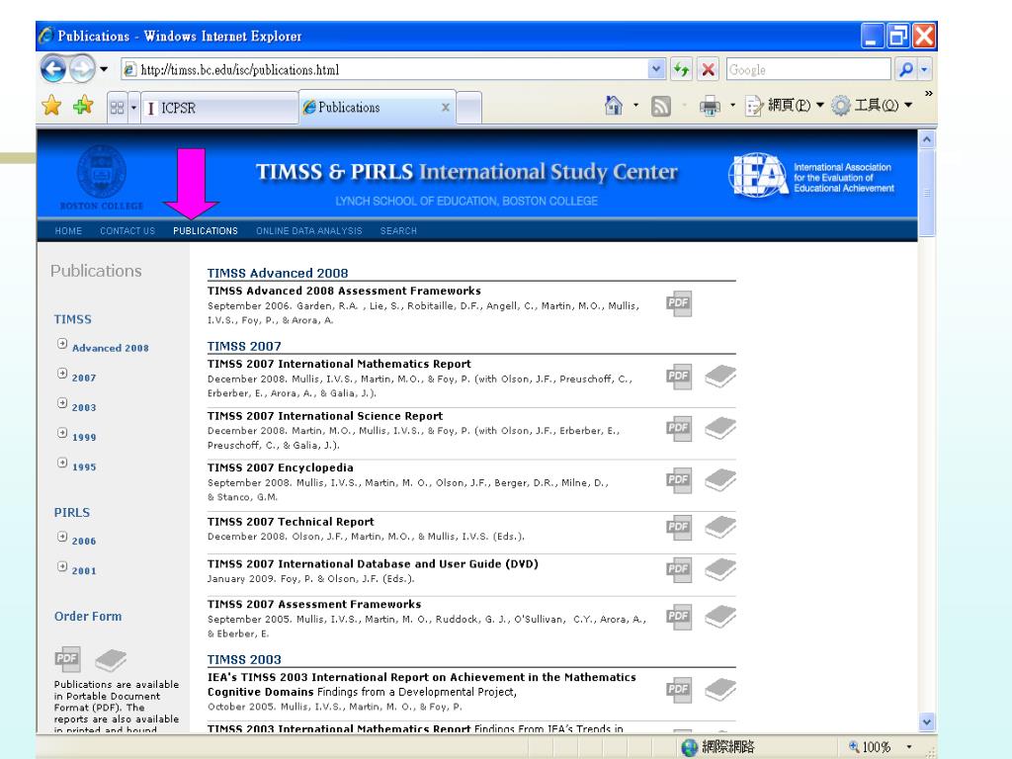This screenshot has height=759, width=1012.
Task: Expand the TIMSS 2003 sidebar item
Action: pyautogui.click(x=62, y=403)
